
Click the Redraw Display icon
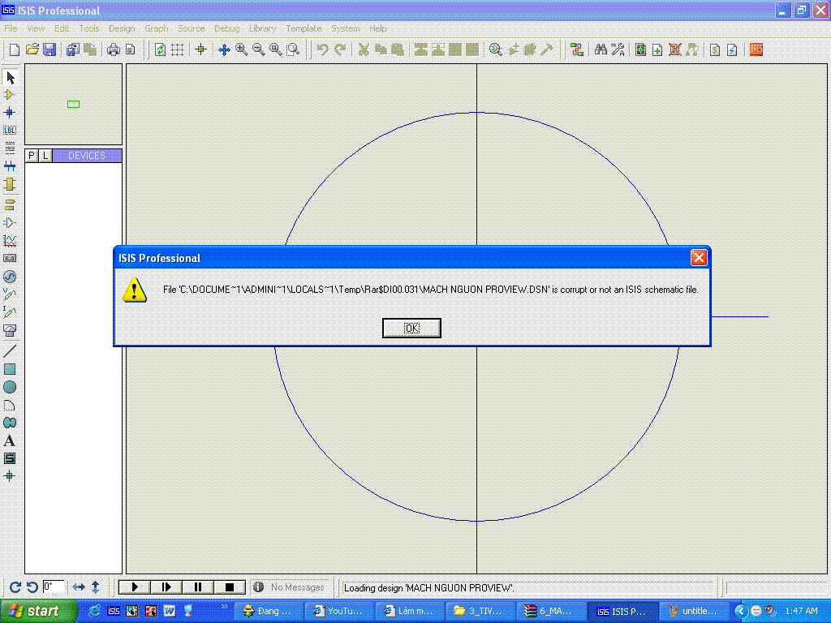(160, 49)
